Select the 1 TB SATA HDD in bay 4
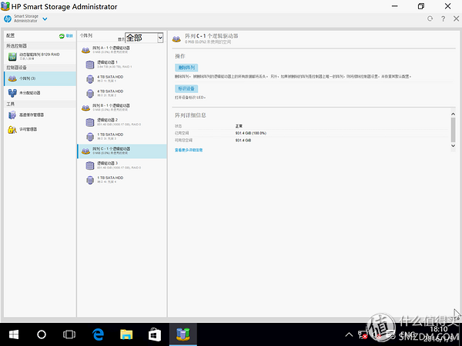 click(x=122, y=179)
